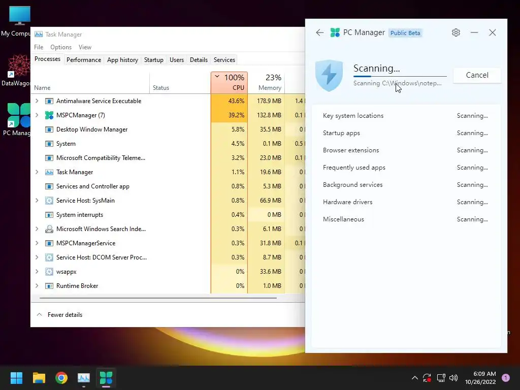This screenshot has height=390, width=520.
Task: Switch to Task Manager taskbar icon
Action: tap(84, 378)
